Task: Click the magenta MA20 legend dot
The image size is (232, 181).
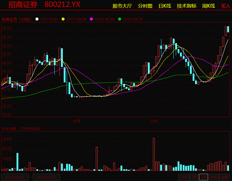Action: click(91, 19)
